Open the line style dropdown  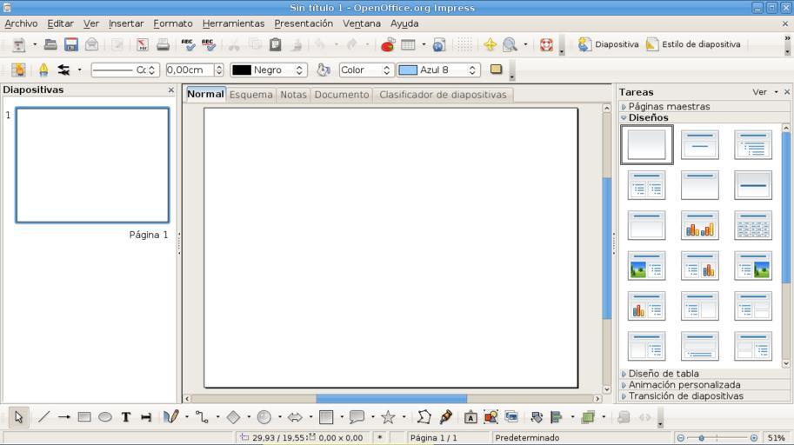tap(125, 70)
